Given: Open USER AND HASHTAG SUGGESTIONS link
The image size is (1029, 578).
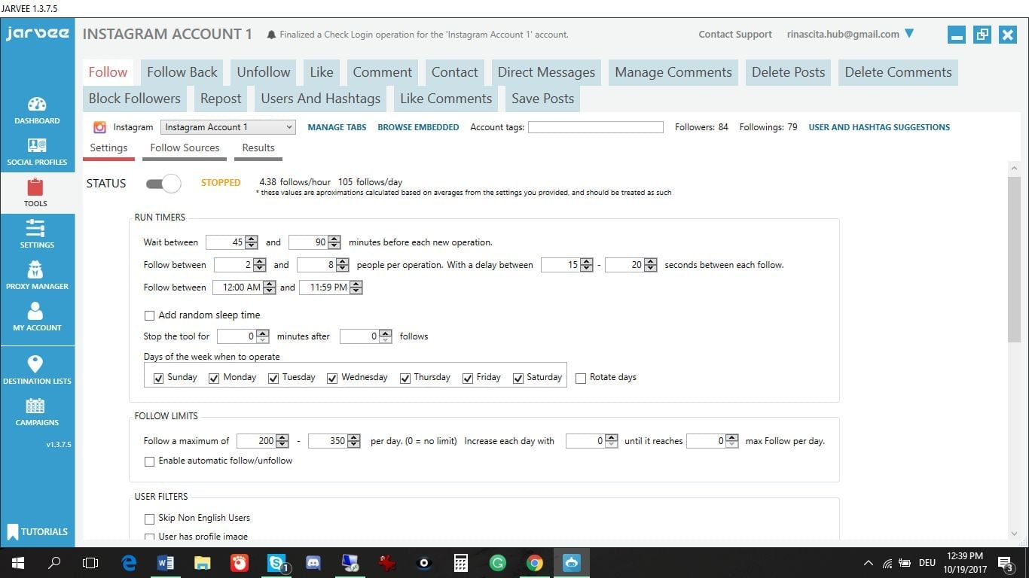Looking at the screenshot, I should pos(879,127).
